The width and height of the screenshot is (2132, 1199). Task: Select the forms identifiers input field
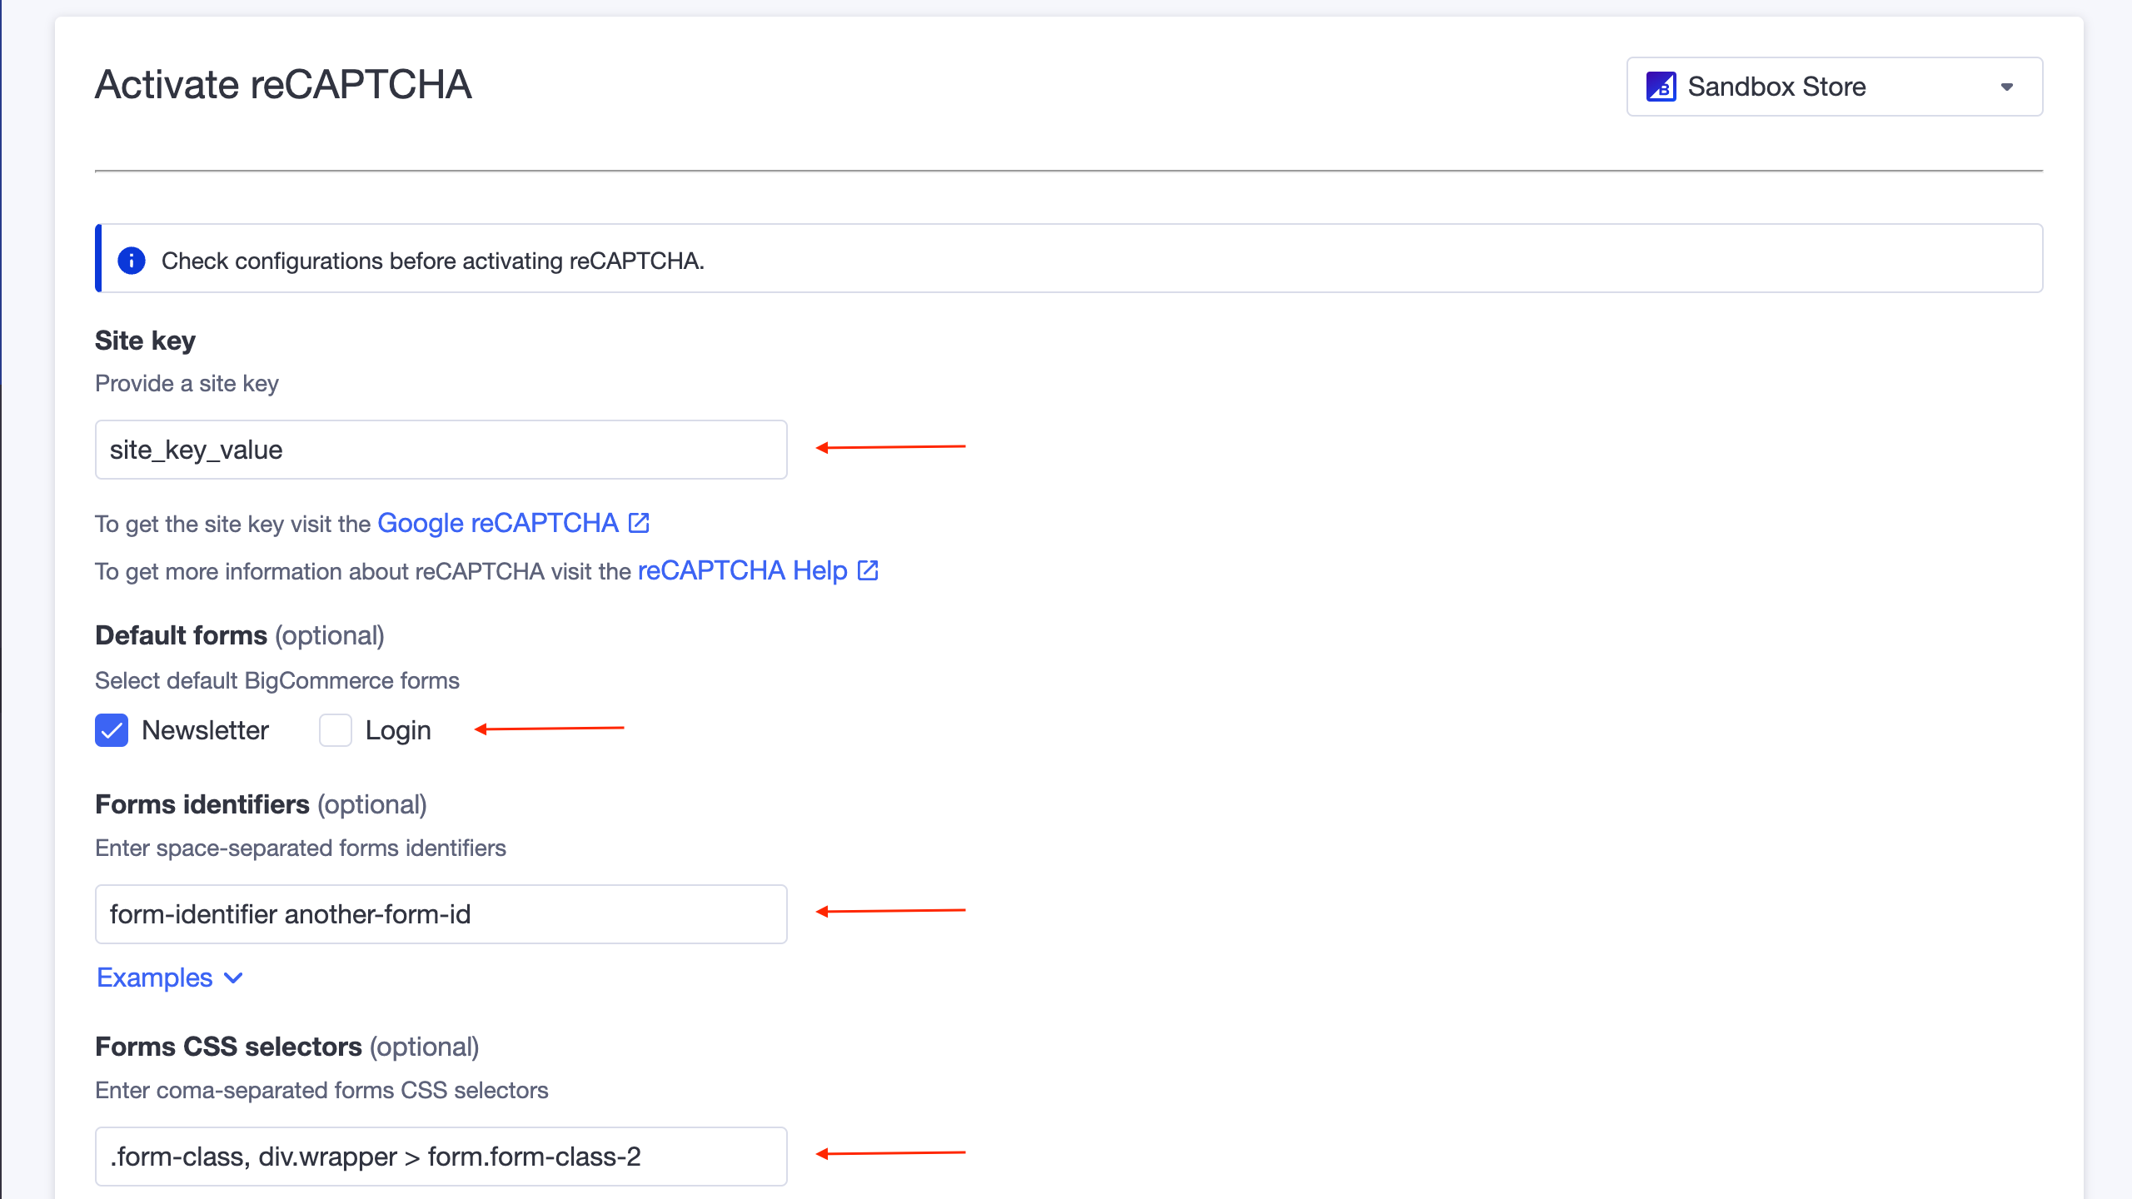point(441,913)
